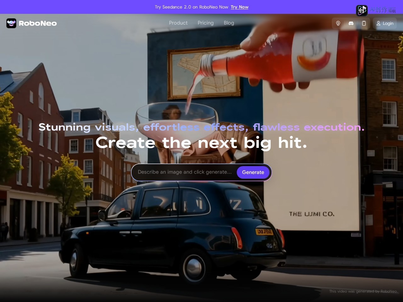This screenshot has width=403, height=302.
Task: Open the Blog page
Action: tap(229, 23)
